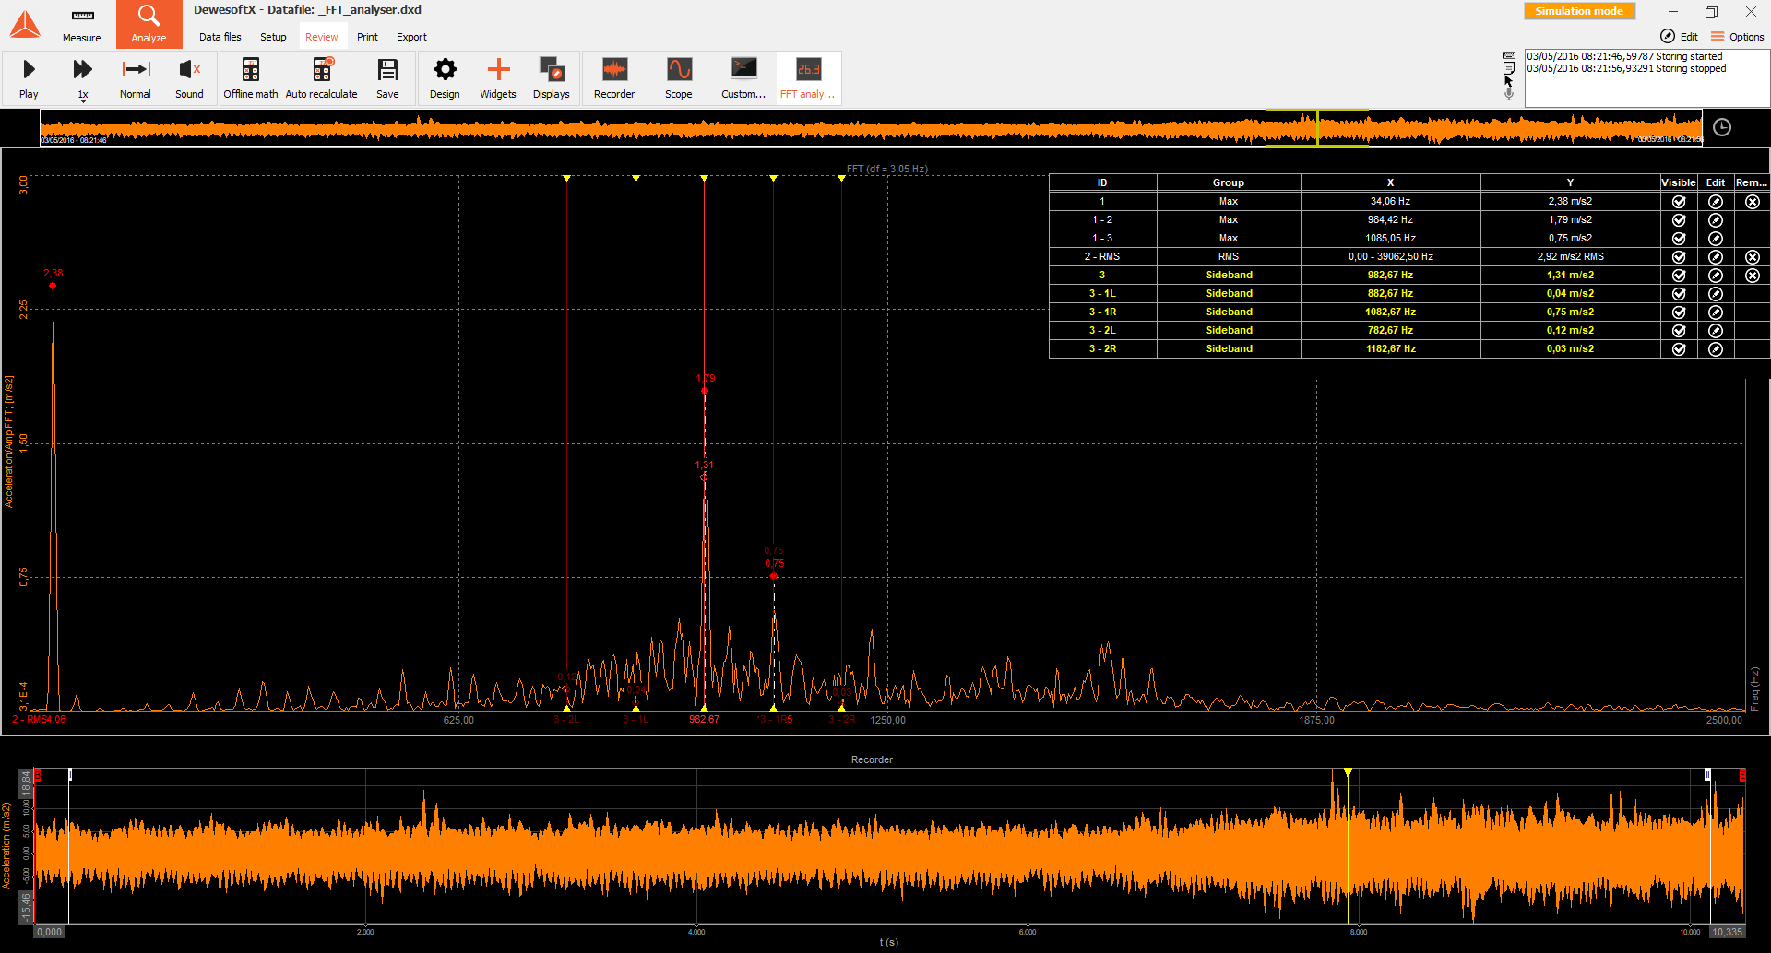Switch to the Export tab

pyautogui.click(x=411, y=37)
